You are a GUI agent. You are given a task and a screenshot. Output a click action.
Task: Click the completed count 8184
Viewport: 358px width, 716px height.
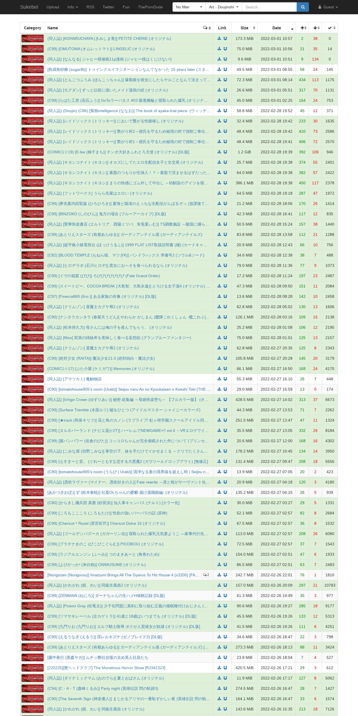coord(330,430)
